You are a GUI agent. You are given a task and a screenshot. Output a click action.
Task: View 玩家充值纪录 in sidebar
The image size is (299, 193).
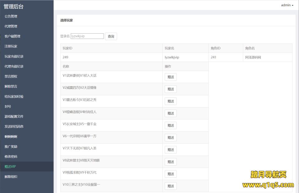click(x=14, y=56)
